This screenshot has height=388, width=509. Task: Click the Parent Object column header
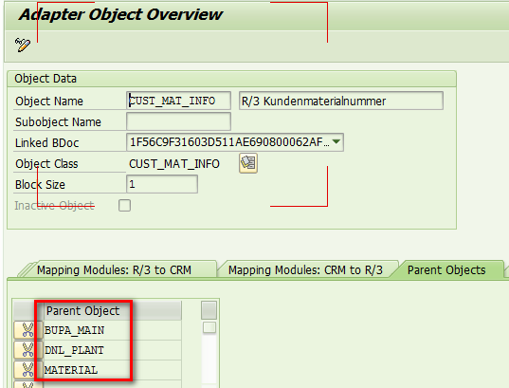coord(112,310)
